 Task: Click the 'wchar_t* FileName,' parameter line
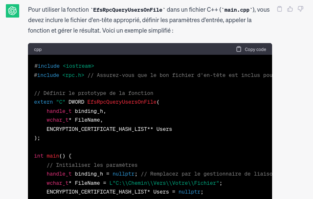point(74,120)
